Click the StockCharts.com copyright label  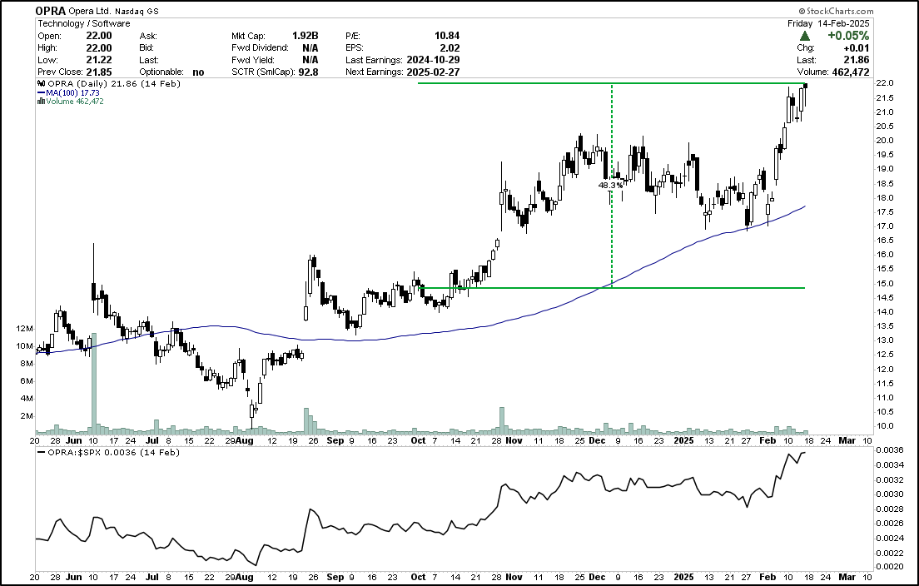point(836,11)
